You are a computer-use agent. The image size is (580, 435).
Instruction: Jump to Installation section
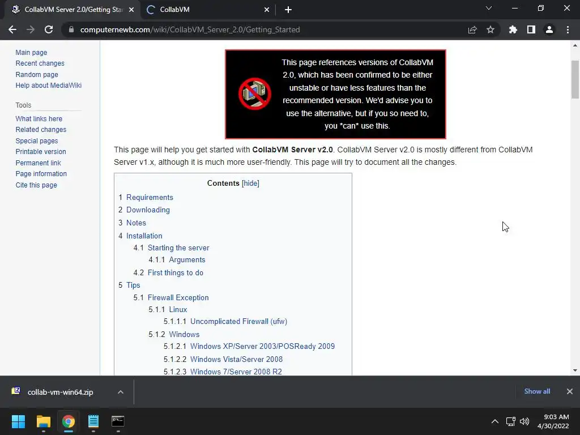pos(144,236)
